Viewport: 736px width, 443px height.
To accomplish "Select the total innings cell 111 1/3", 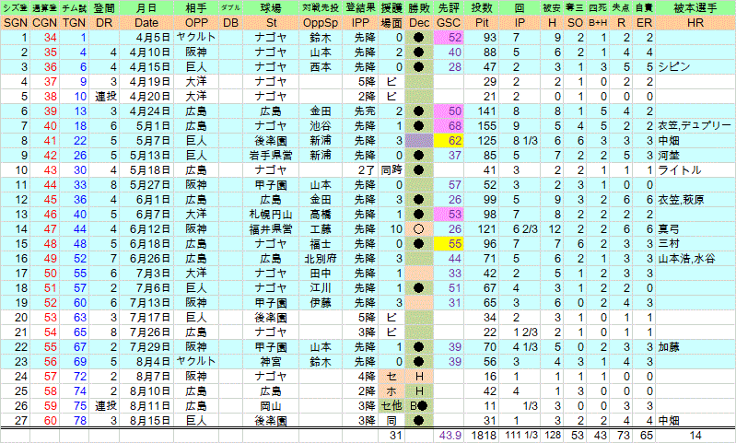I will tap(521, 436).
